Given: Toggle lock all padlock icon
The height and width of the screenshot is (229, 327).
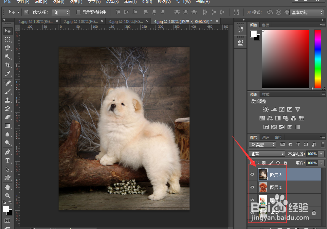Looking at the screenshot, I should pyautogui.click(x=285, y=163).
